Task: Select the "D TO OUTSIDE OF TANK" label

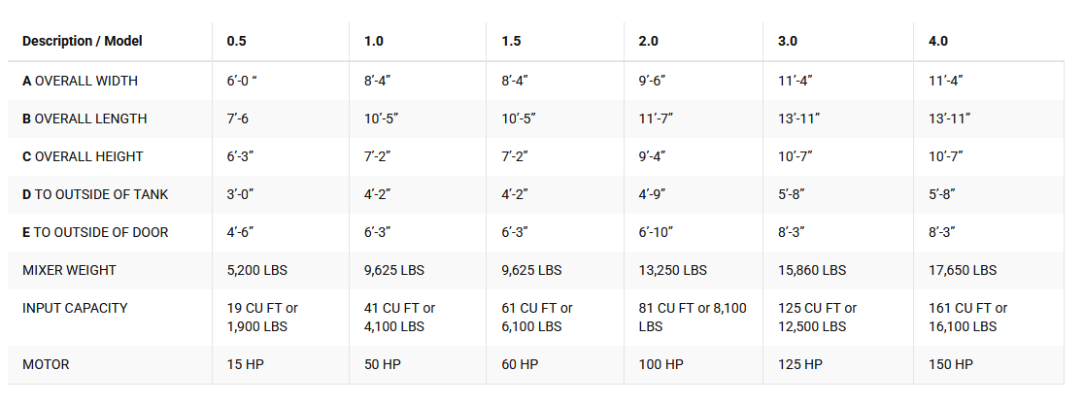Action: pos(95,194)
